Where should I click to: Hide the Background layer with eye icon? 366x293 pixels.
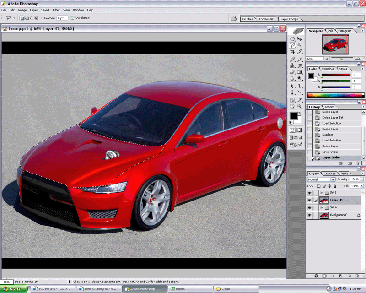coord(310,215)
